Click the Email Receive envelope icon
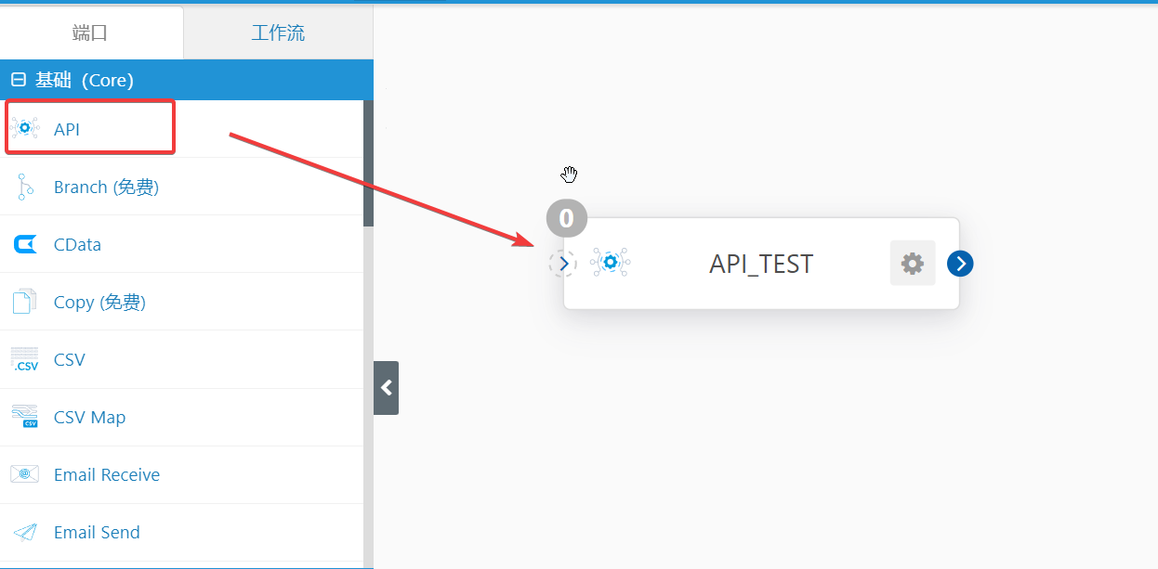Screen dimensions: 1158x569 tap(25, 474)
